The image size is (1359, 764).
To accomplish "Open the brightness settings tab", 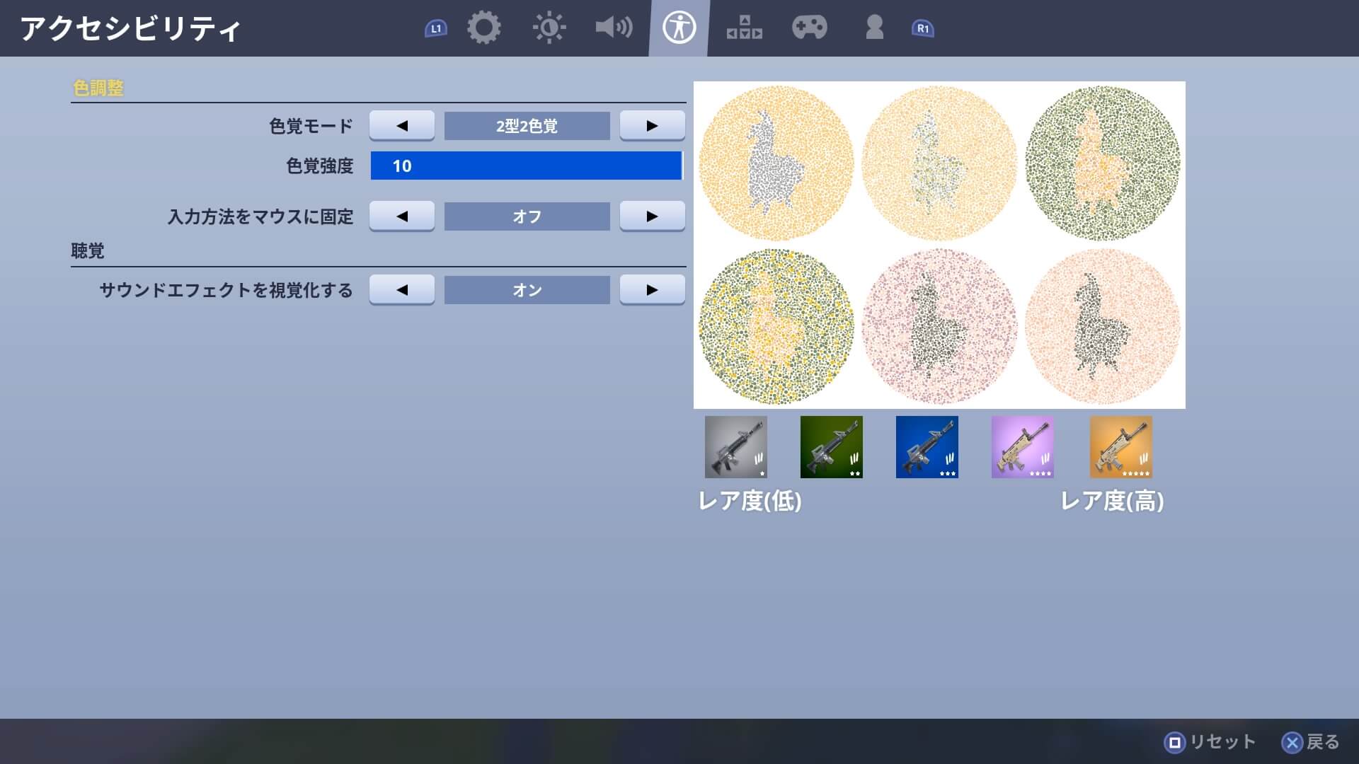I will pyautogui.click(x=549, y=28).
